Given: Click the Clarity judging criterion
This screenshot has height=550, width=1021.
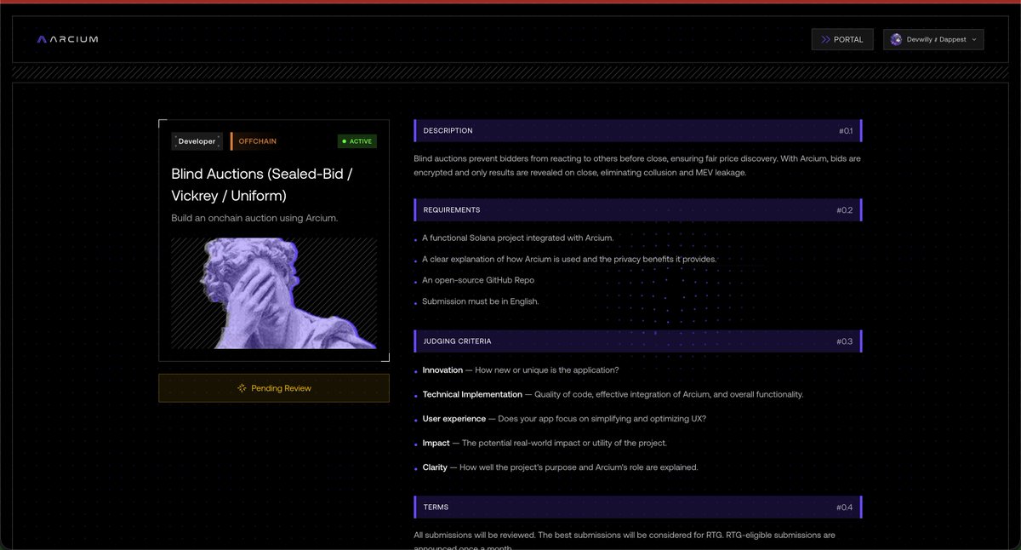Looking at the screenshot, I should (560, 467).
